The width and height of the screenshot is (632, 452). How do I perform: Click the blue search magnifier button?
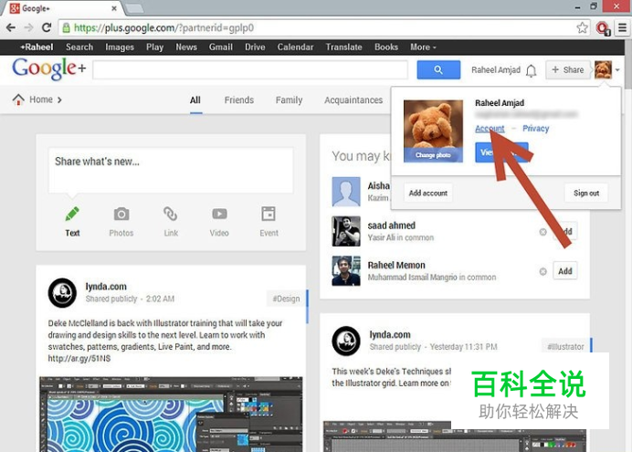[438, 69]
